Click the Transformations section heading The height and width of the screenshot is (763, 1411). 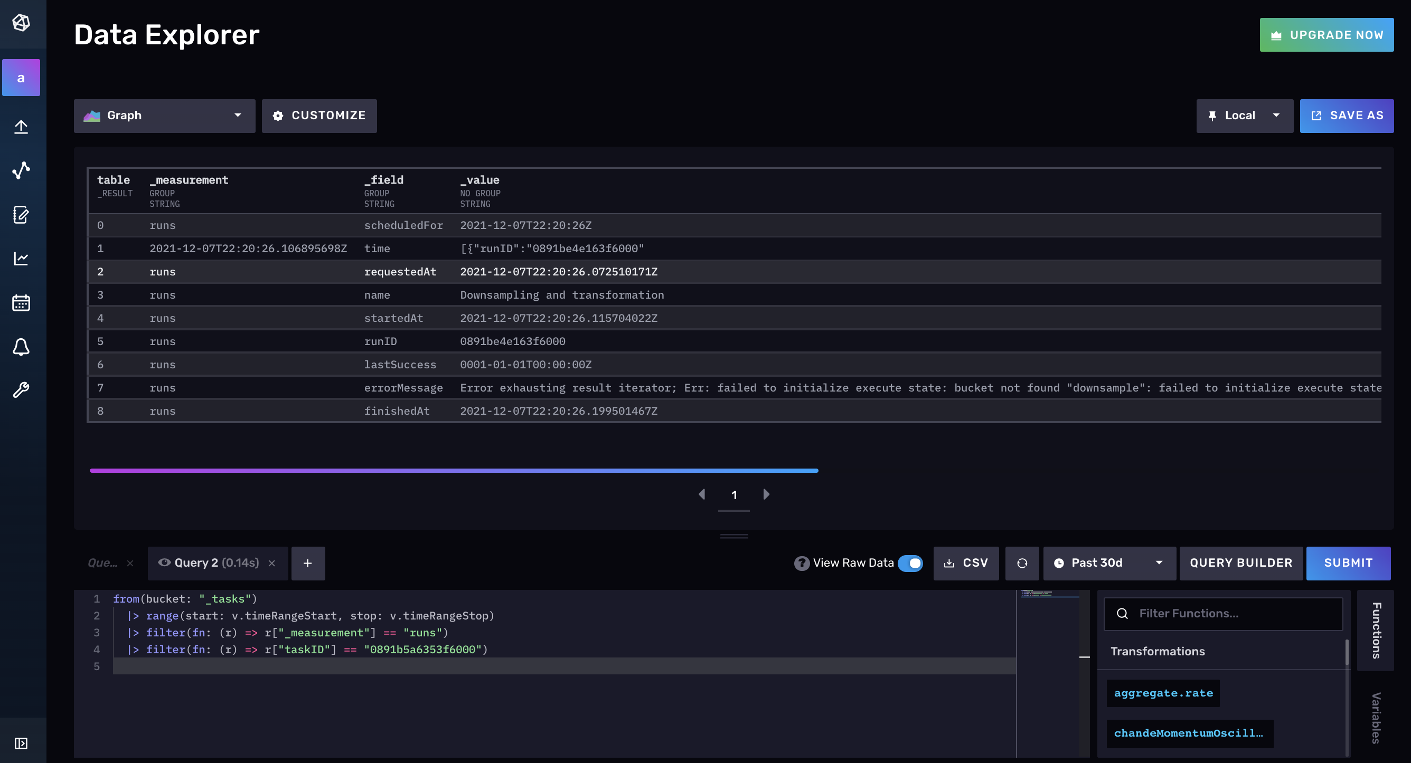click(x=1158, y=651)
